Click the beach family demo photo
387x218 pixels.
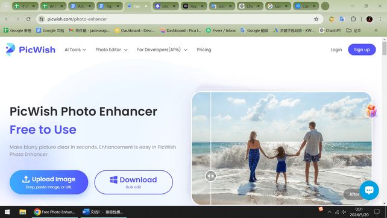click(x=282, y=149)
